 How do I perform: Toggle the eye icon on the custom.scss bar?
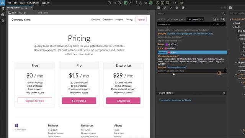(218, 24)
